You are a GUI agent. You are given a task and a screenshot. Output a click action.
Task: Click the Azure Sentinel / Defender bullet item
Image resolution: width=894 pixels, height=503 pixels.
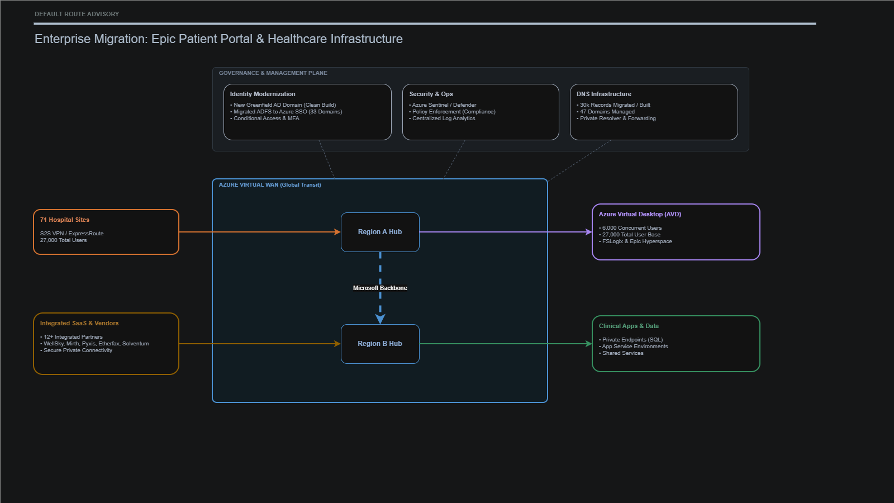point(444,105)
